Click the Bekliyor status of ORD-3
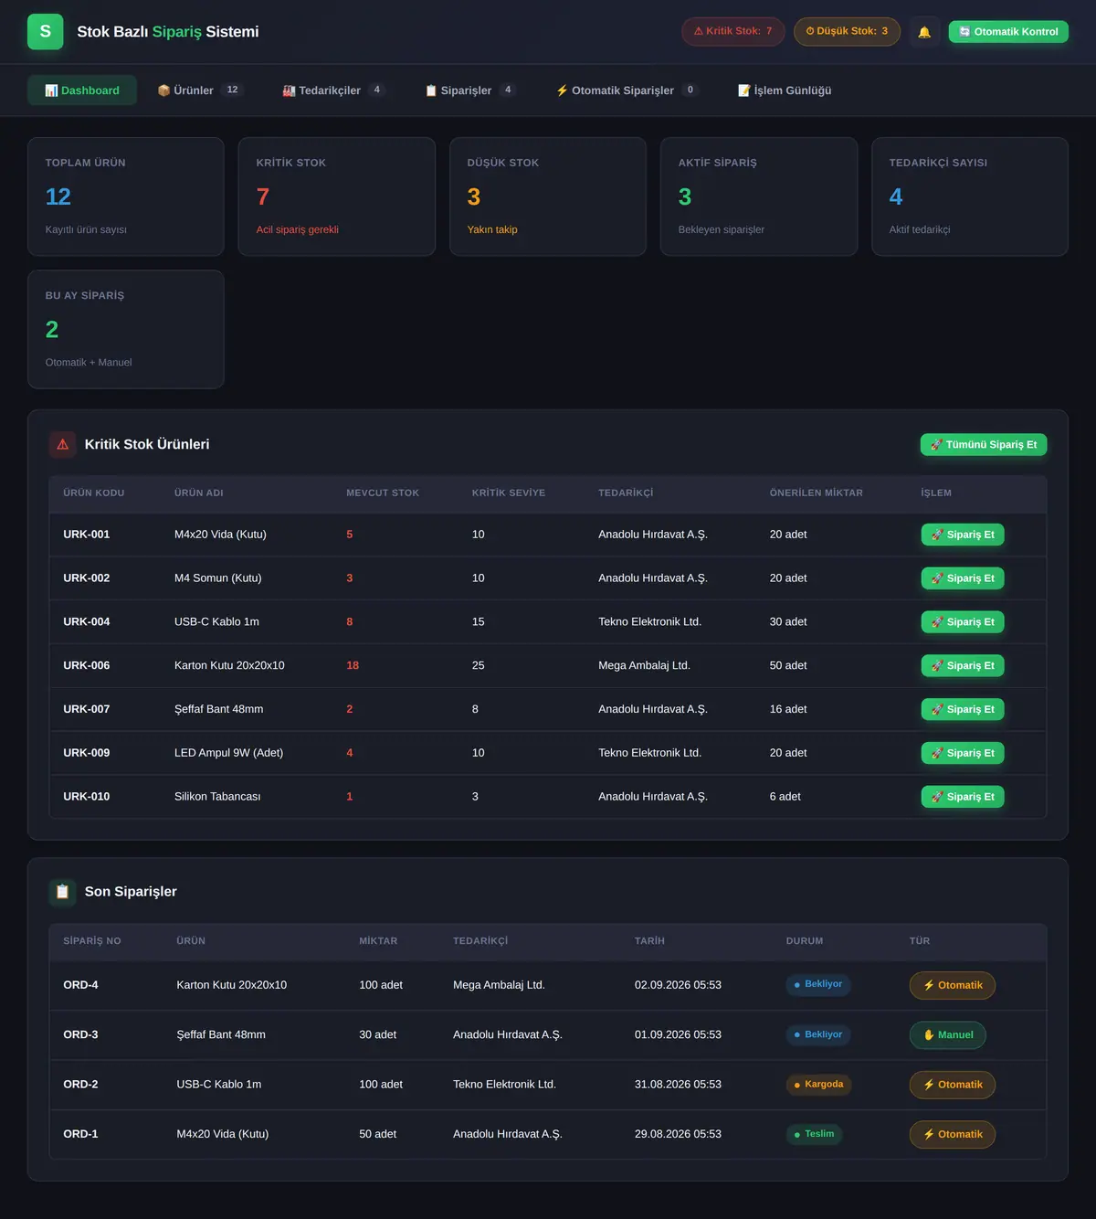Image resolution: width=1096 pixels, height=1219 pixels. point(818,1035)
